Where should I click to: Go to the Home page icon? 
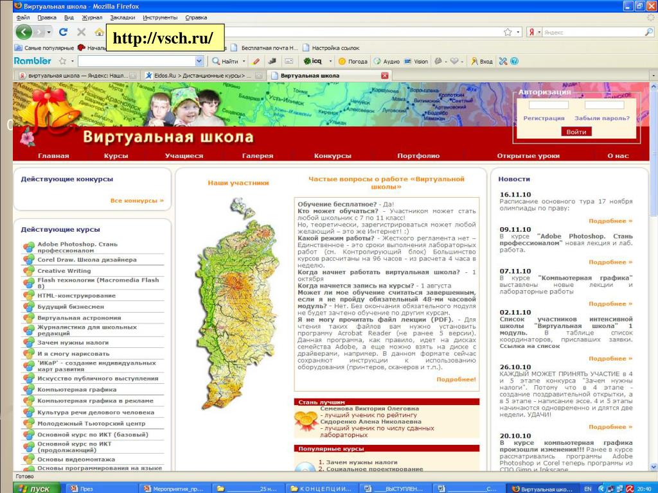99,32
